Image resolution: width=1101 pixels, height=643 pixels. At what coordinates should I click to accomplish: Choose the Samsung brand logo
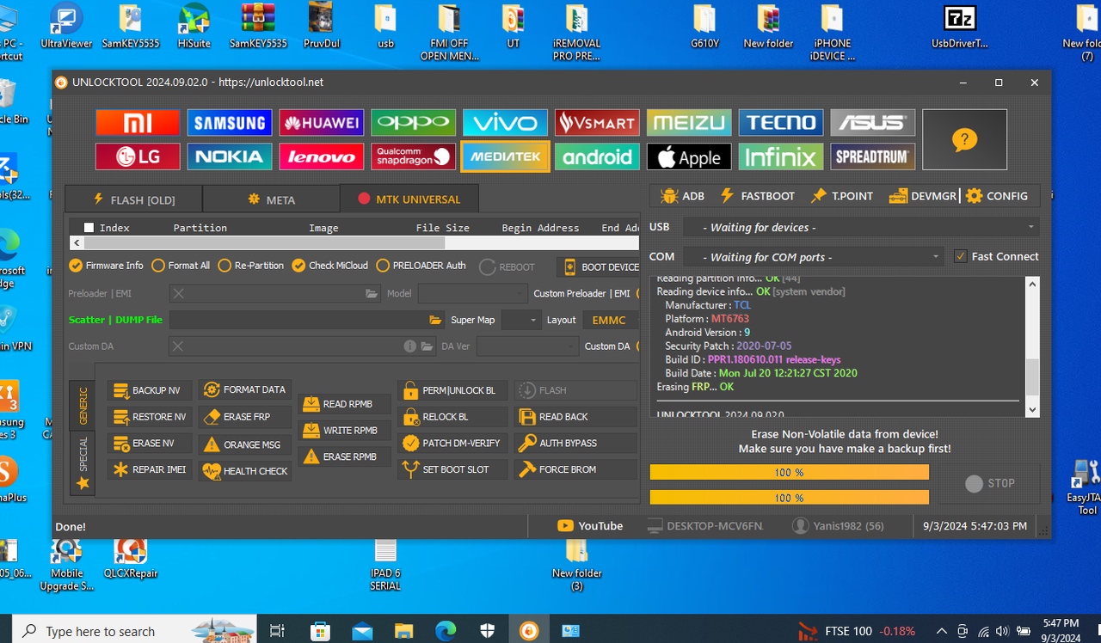[230, 122]
